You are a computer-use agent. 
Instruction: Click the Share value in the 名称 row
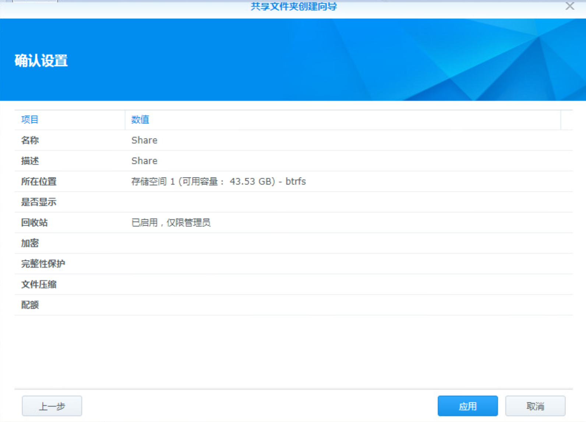(x=144, y=140)
